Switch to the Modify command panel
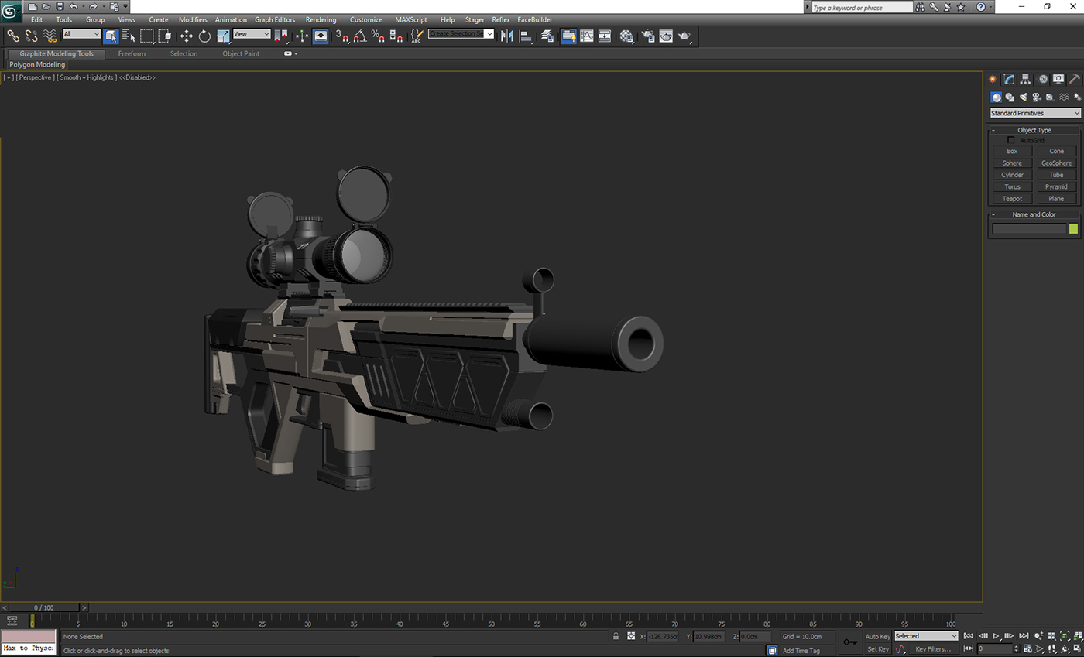 [x=1008, y=78]
